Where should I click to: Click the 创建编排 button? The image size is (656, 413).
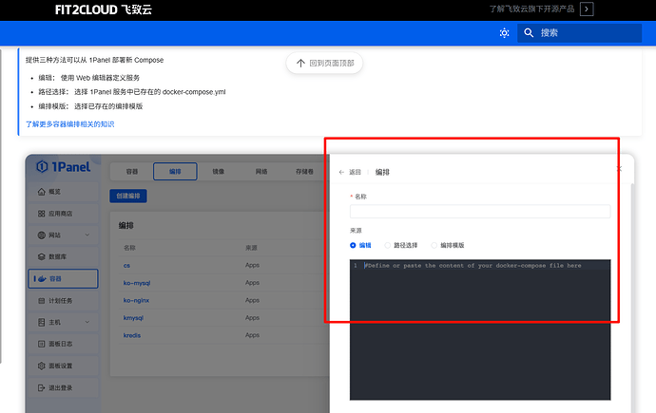click(x=127, y=196)
